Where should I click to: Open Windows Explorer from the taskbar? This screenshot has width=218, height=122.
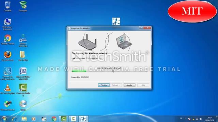pyautogui.click(x=24, y=119)
